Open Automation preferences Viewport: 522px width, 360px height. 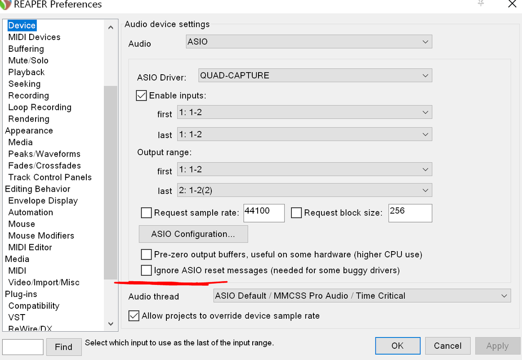pos(31,212)
